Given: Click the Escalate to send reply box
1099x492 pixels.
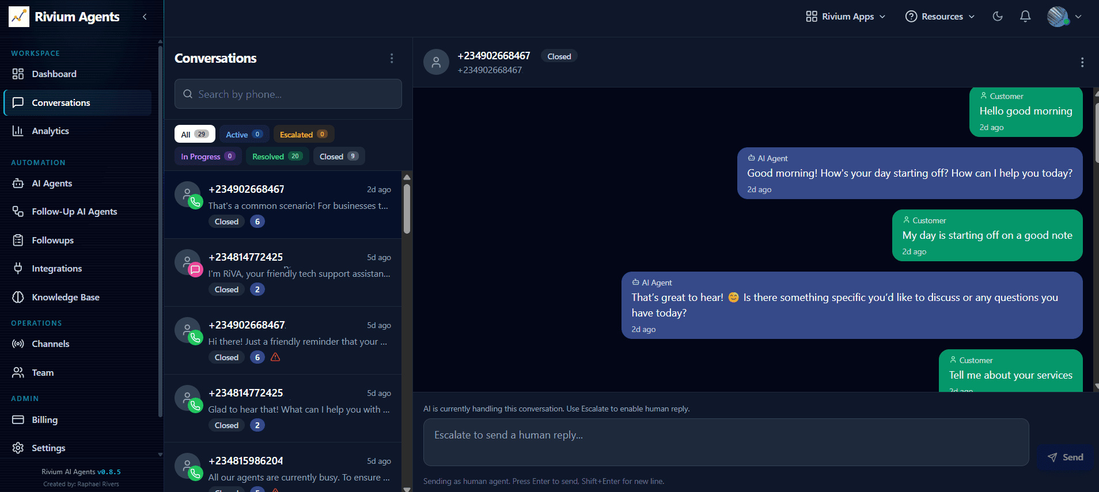Looking at the screenshot, I should click(x=726, y=442).
